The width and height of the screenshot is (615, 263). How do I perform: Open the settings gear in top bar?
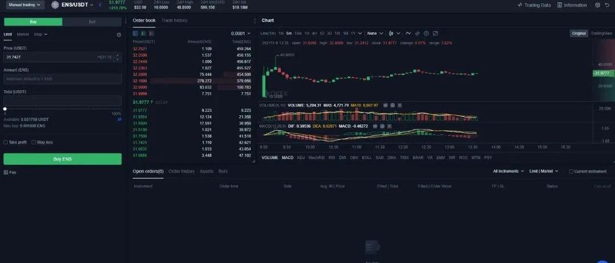tap(597, 5)
